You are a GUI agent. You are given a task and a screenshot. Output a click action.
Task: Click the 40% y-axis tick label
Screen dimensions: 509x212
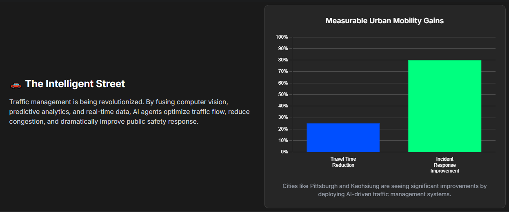pyautogui.click(x=283, y=106)
